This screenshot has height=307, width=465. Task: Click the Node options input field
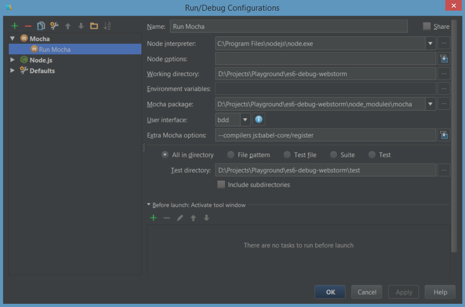point(325,59)
